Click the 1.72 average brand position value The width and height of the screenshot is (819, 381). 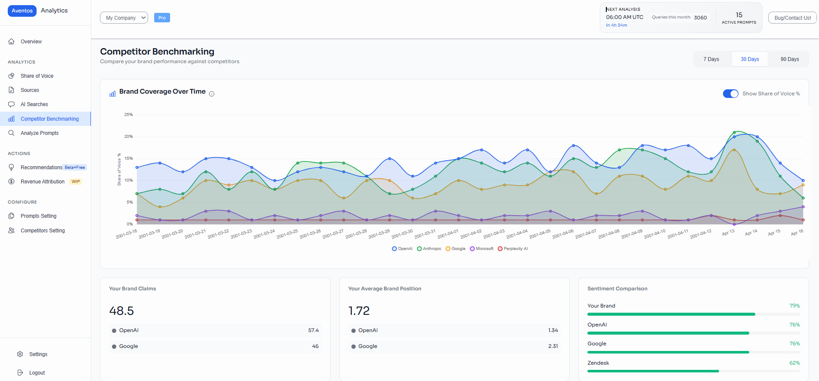359,311
